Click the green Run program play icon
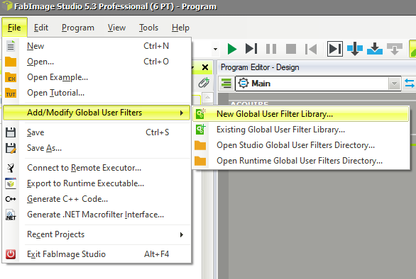This screenshot has width=416, height=279. 232,49
